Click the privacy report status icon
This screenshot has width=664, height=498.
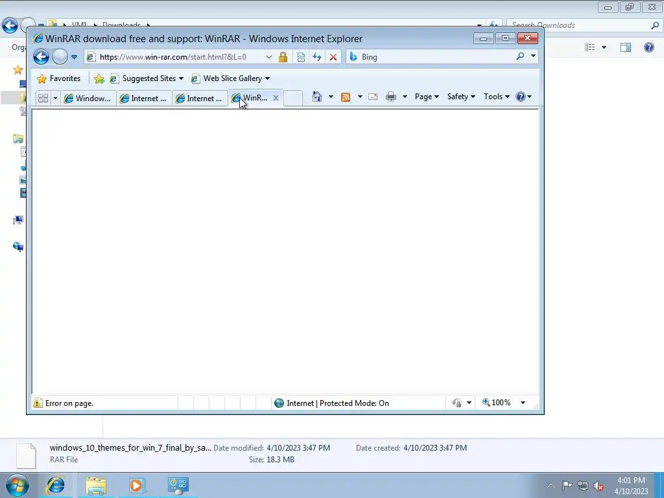[x=456, y=403]
